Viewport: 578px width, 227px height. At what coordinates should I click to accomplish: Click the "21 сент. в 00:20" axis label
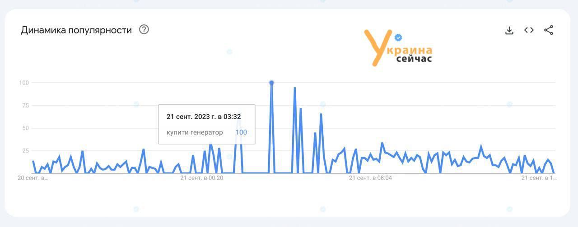(201, 178)
